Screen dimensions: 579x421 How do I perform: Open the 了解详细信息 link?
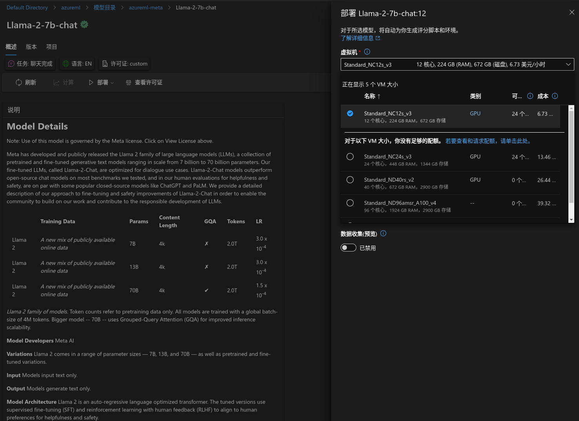(x=357, y=38)
